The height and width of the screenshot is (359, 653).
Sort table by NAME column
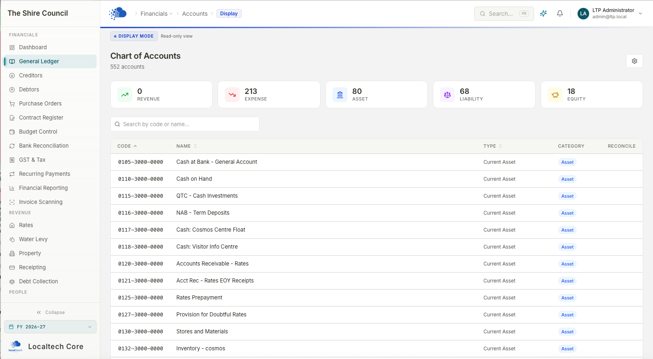click(187, 146)
